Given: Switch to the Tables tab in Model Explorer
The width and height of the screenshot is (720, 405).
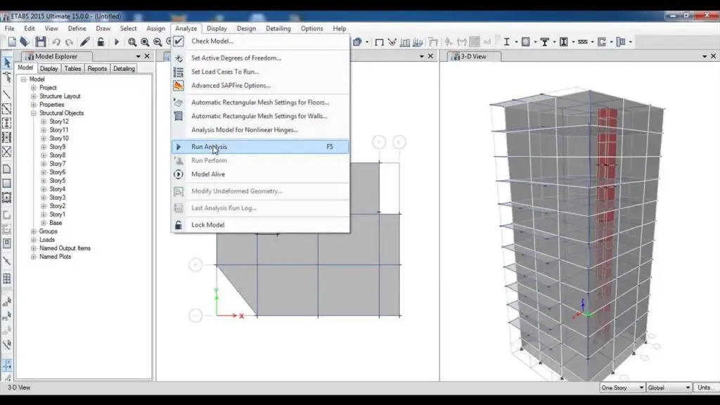Looking at the screenshot, I should 72,68.
